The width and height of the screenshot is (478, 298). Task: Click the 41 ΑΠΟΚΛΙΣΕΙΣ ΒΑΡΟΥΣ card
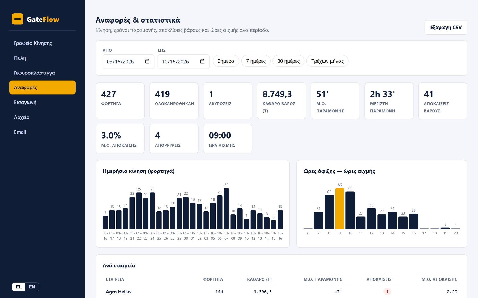[443, 101]
